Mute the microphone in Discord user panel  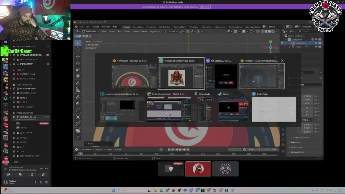pos(36,182)
